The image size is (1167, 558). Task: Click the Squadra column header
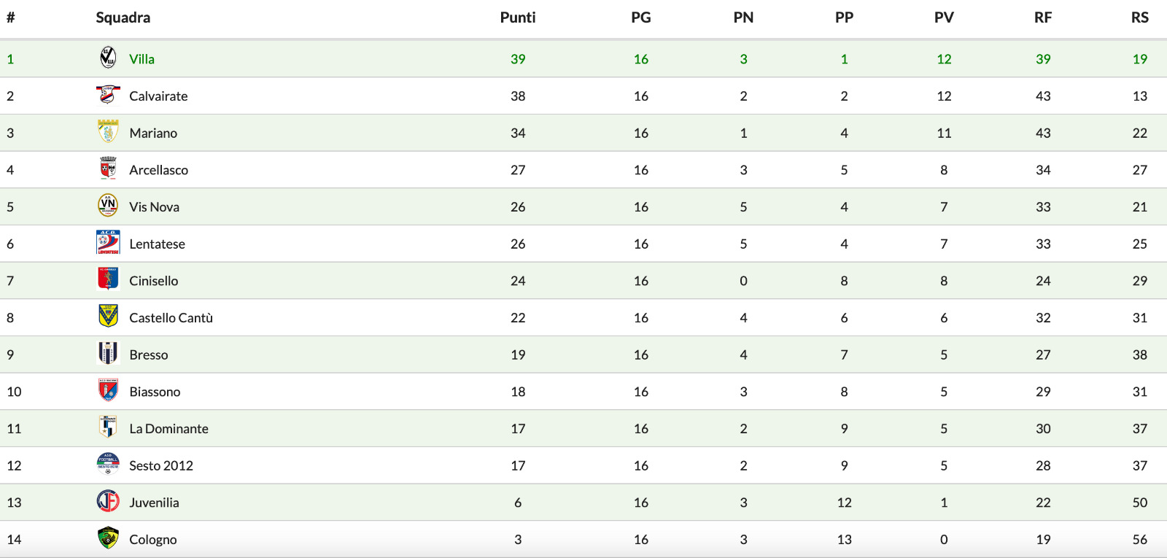123,18
